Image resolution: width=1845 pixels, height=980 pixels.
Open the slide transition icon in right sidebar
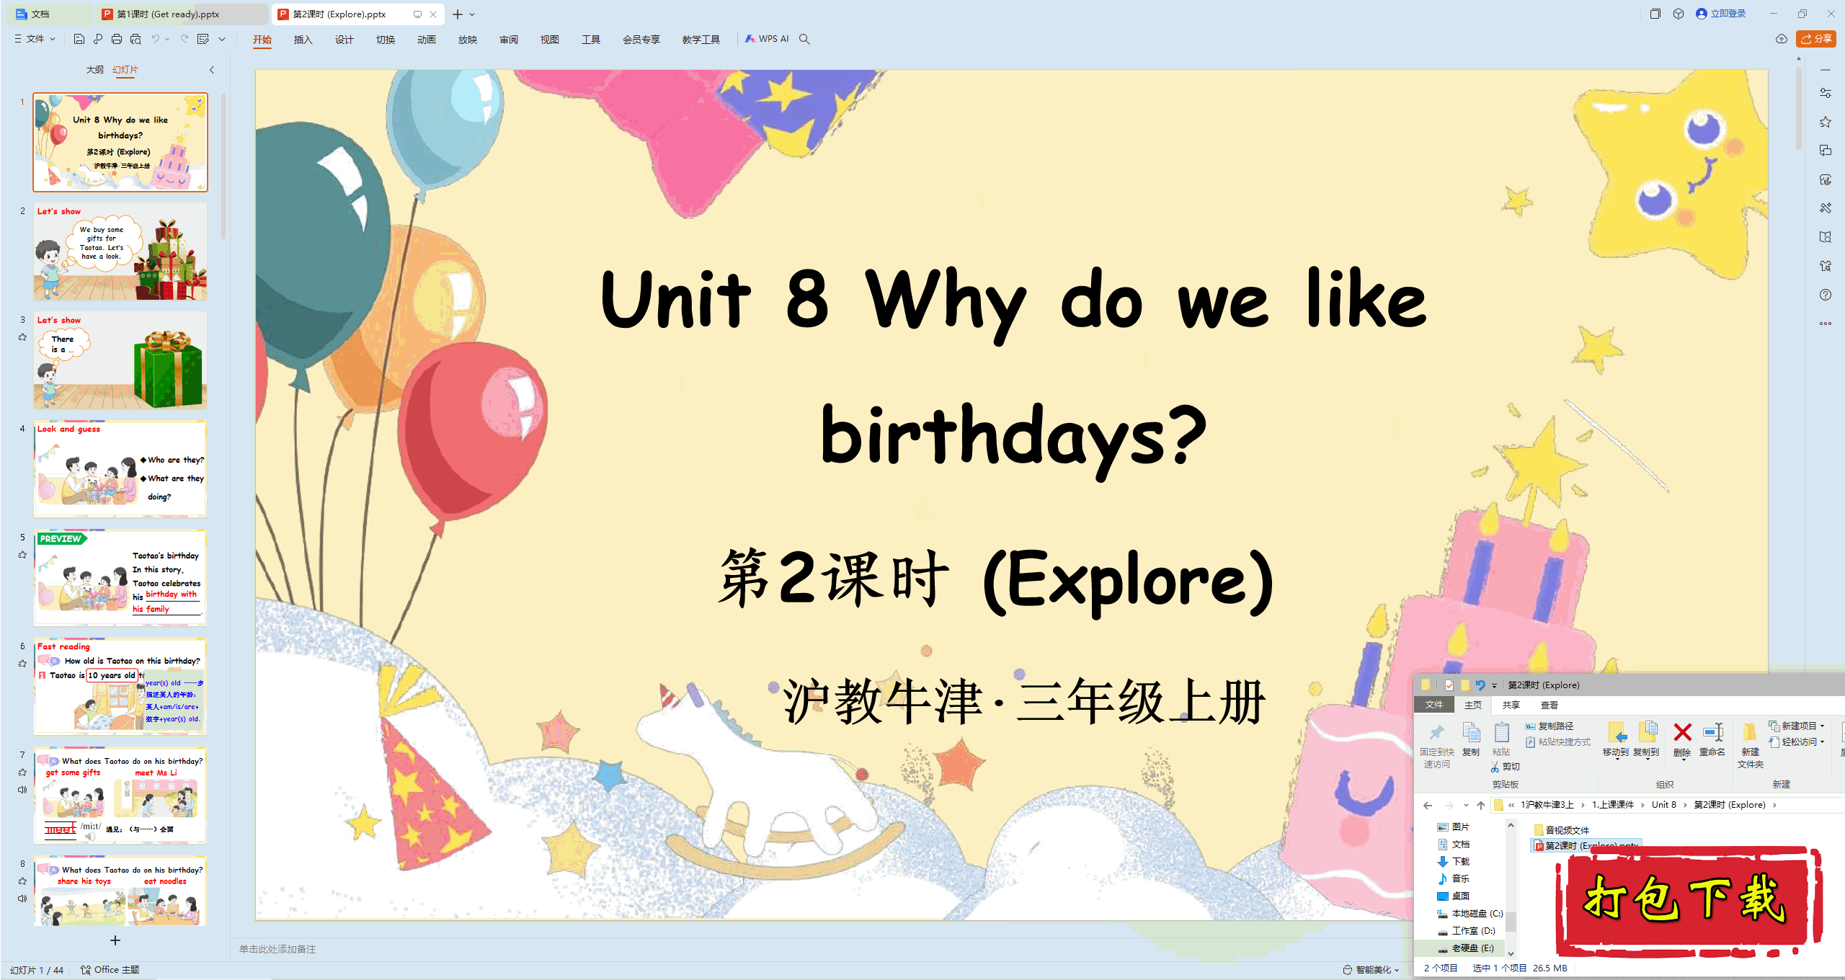(1826, 151)
